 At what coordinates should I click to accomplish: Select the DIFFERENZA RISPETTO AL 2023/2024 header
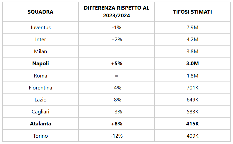point(117,12)
